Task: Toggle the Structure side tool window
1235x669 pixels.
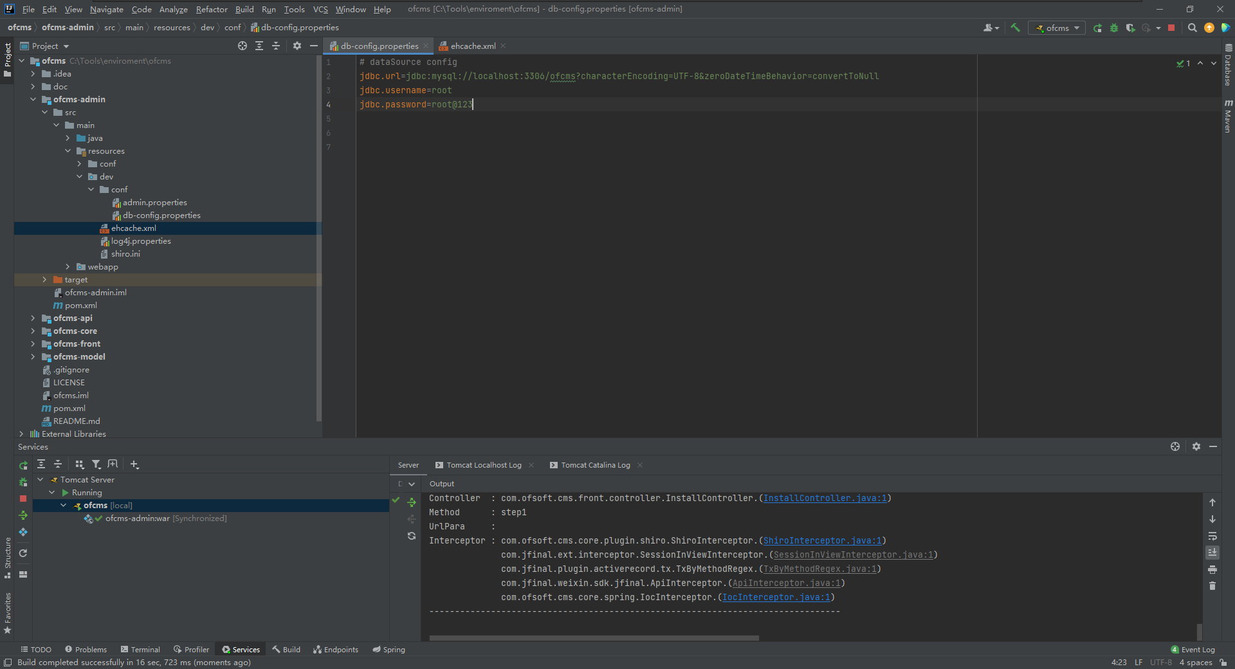Action: click(8, 557)
